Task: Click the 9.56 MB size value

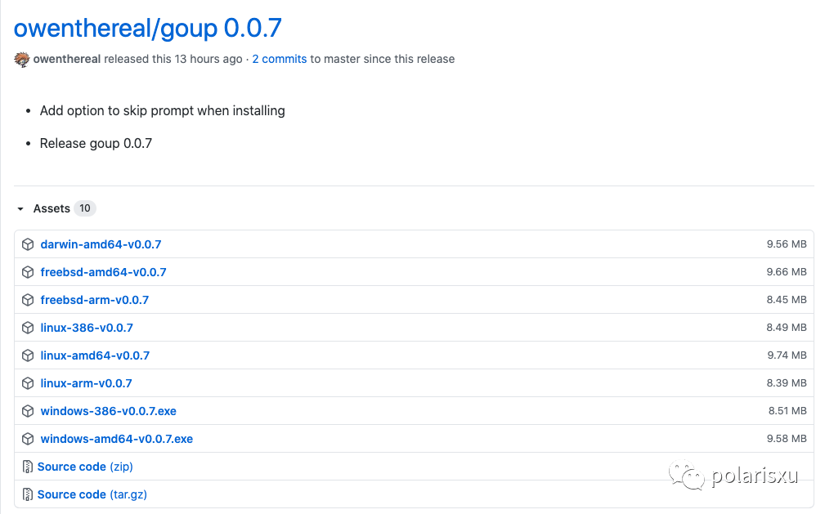Action: coord(787,244)
